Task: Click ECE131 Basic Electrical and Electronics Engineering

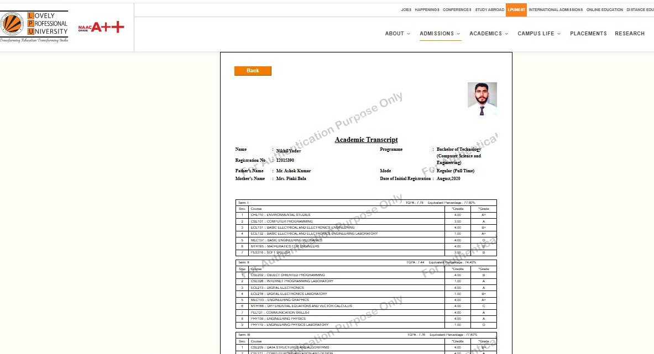Action: coord(366,228)
